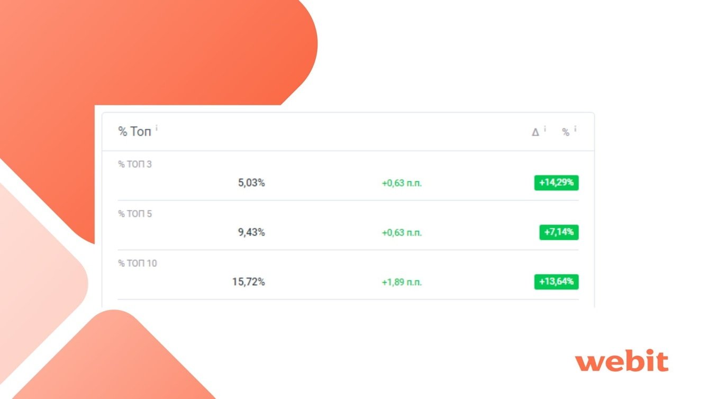Click the 5,03% value

pyautogui.click(x=251, y=183)
